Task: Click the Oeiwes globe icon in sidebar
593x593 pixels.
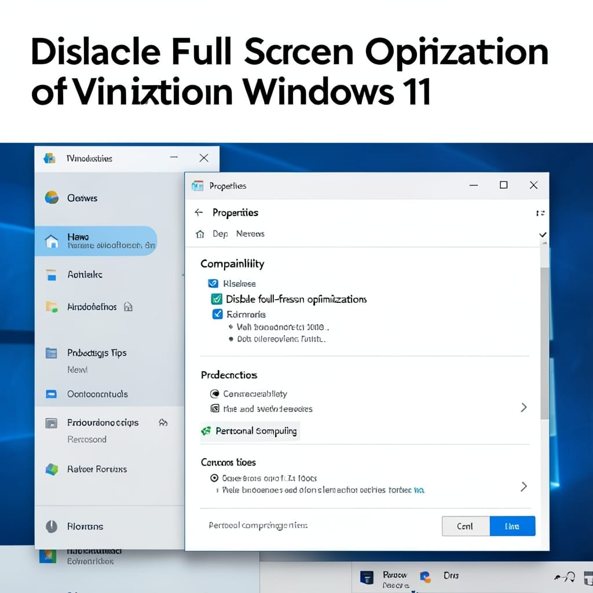Action: click(x=52, y=197)
